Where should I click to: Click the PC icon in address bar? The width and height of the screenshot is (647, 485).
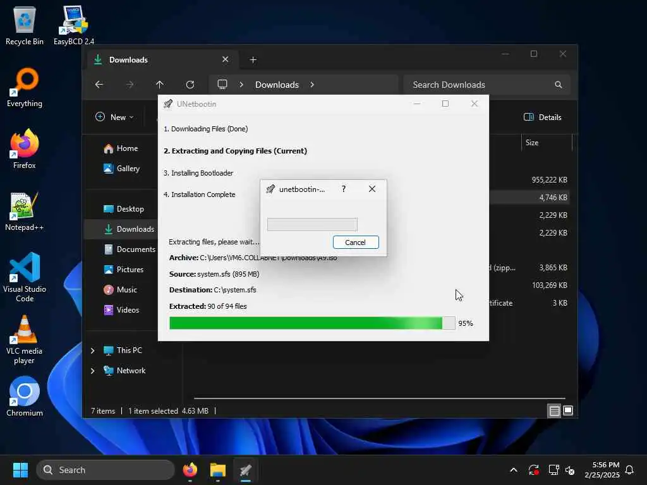pos(222,85)
